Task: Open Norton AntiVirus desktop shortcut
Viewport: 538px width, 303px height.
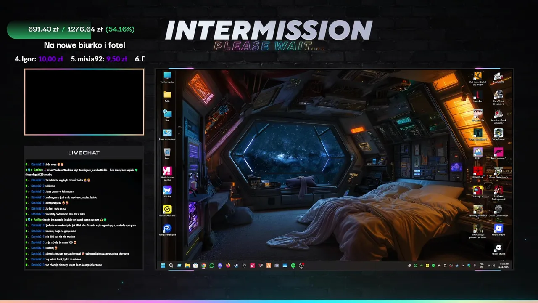Action: point(167,210)
